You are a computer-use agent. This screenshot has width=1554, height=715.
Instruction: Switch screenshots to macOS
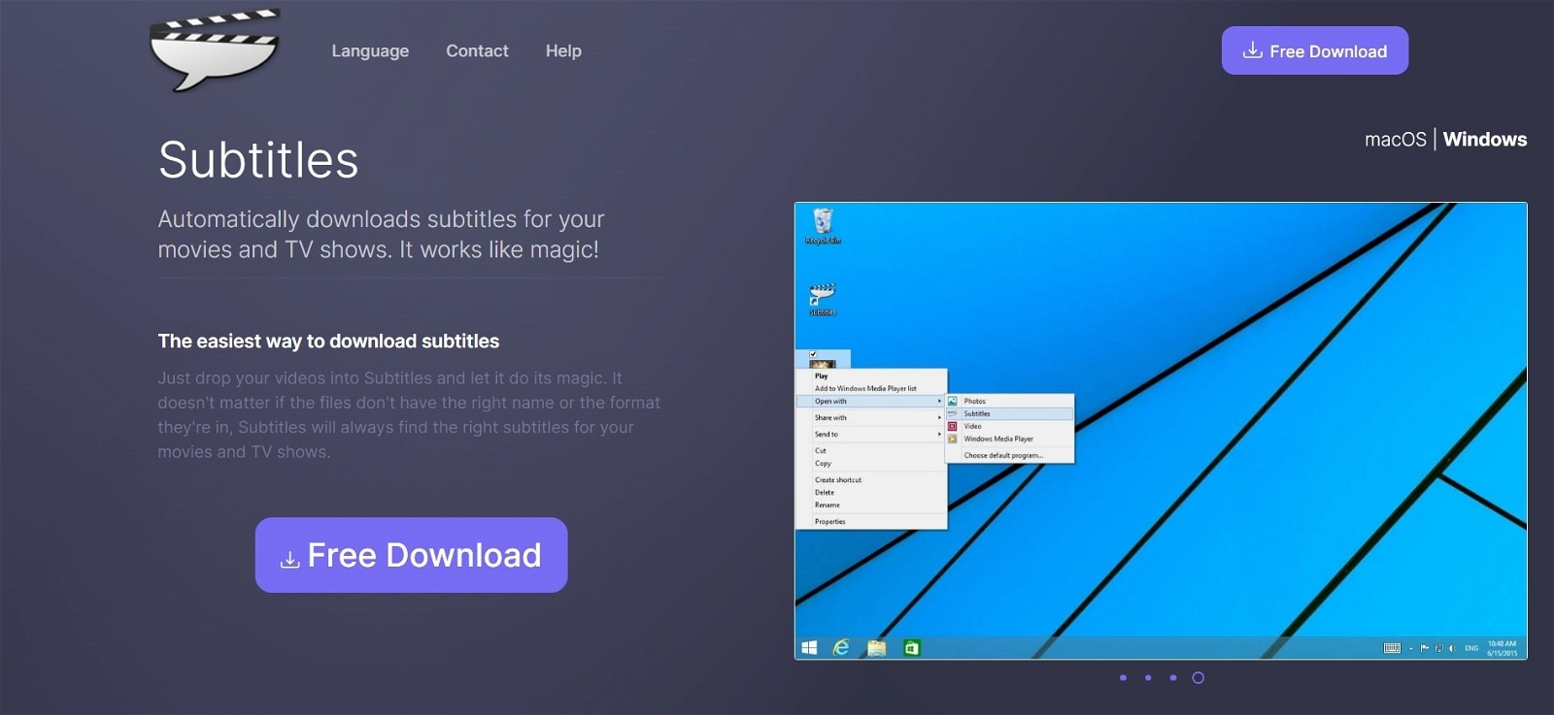[1395, 140]
